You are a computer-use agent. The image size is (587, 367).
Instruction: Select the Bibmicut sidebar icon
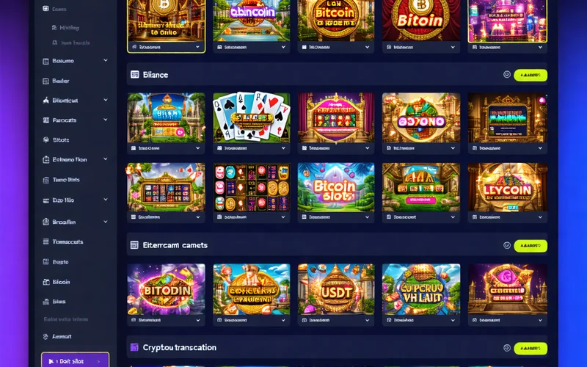(46, 100)
